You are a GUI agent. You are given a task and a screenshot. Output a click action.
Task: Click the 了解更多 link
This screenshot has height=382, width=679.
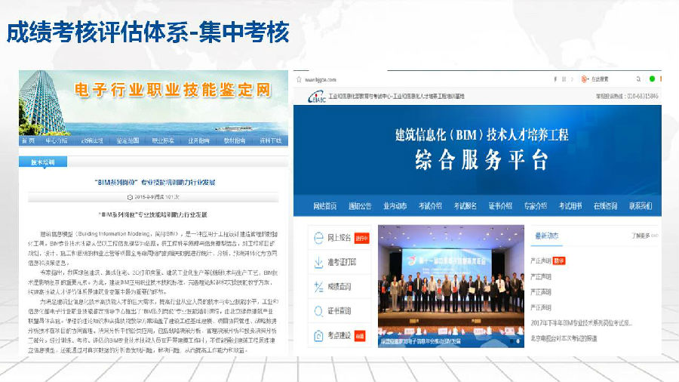644,236
